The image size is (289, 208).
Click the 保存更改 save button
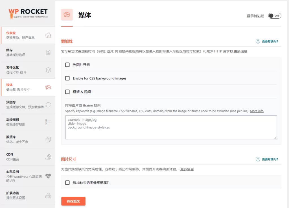tap(73, 201)
